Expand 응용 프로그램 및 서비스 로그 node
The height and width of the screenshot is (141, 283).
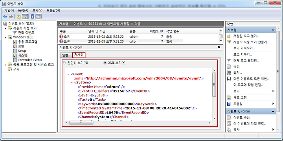(x=6, y=64)
